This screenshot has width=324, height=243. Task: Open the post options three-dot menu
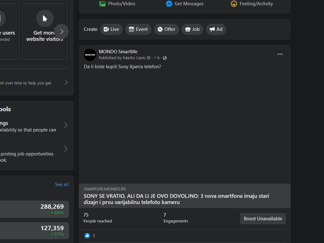point(280,54)
